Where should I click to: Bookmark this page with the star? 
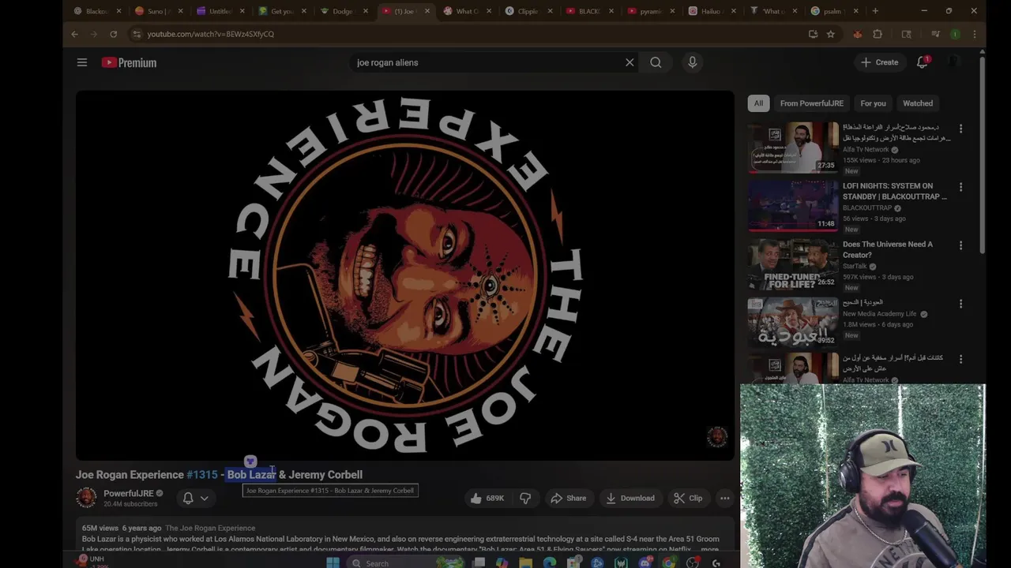tap(831, 34)
